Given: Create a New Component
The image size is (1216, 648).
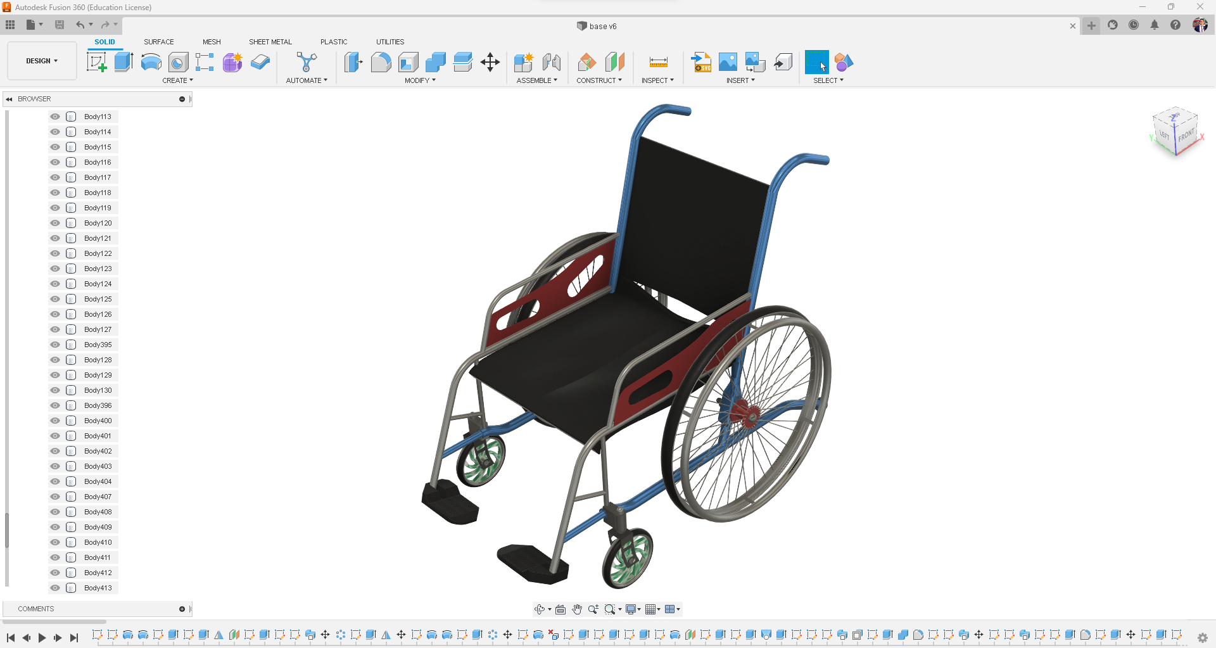Looking at the screenshot, I should [x=524, y=62].
